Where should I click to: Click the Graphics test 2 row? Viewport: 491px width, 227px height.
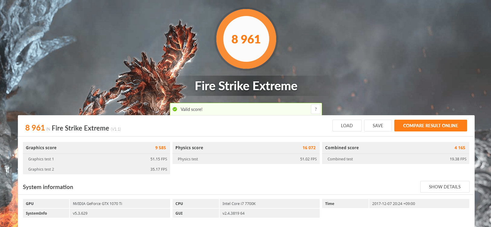coord(96,169)
